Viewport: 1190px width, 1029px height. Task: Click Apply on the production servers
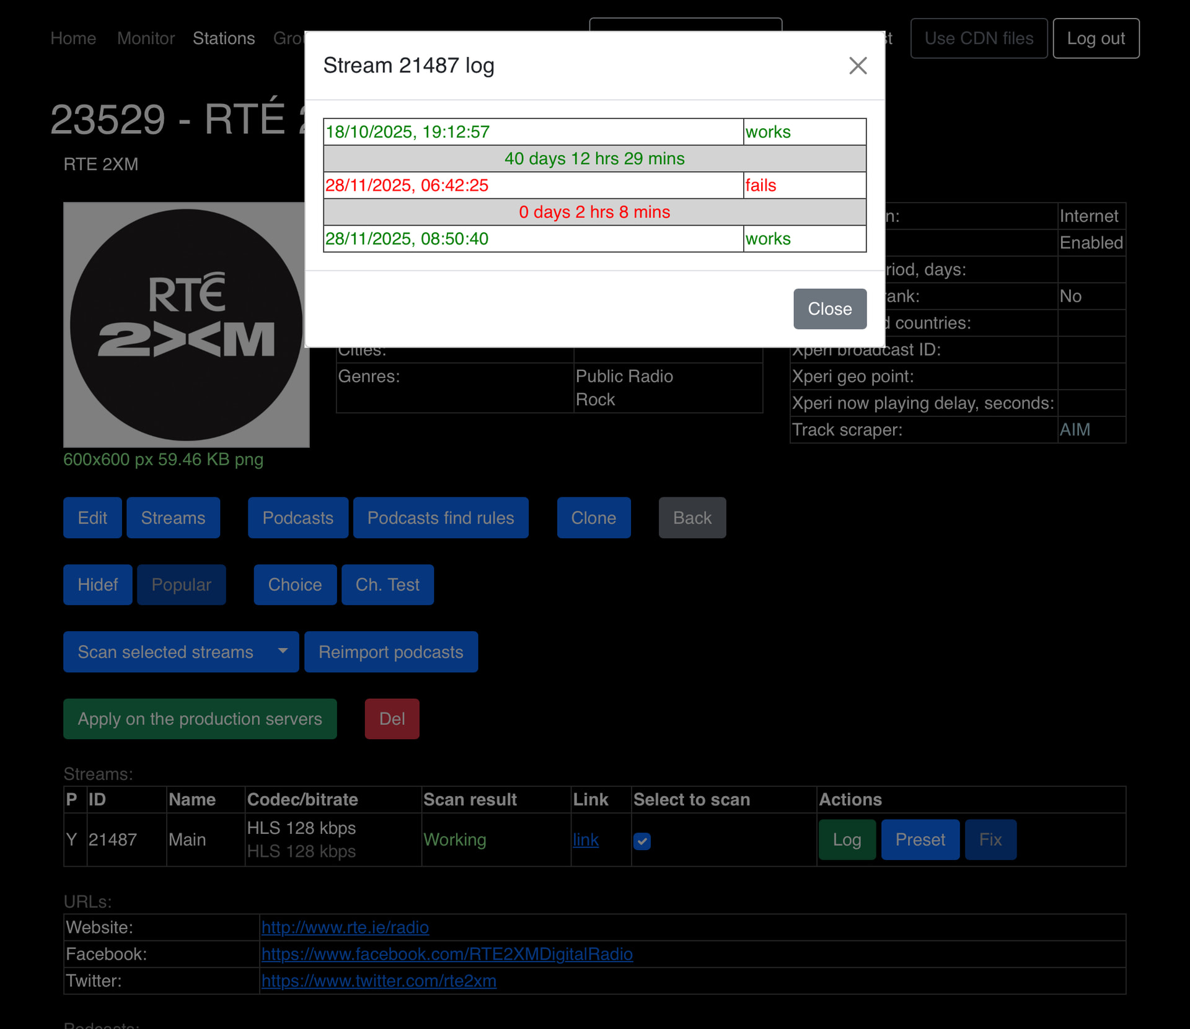coord(200,719)
